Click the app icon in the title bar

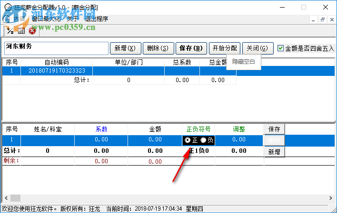tap(8, 7)
